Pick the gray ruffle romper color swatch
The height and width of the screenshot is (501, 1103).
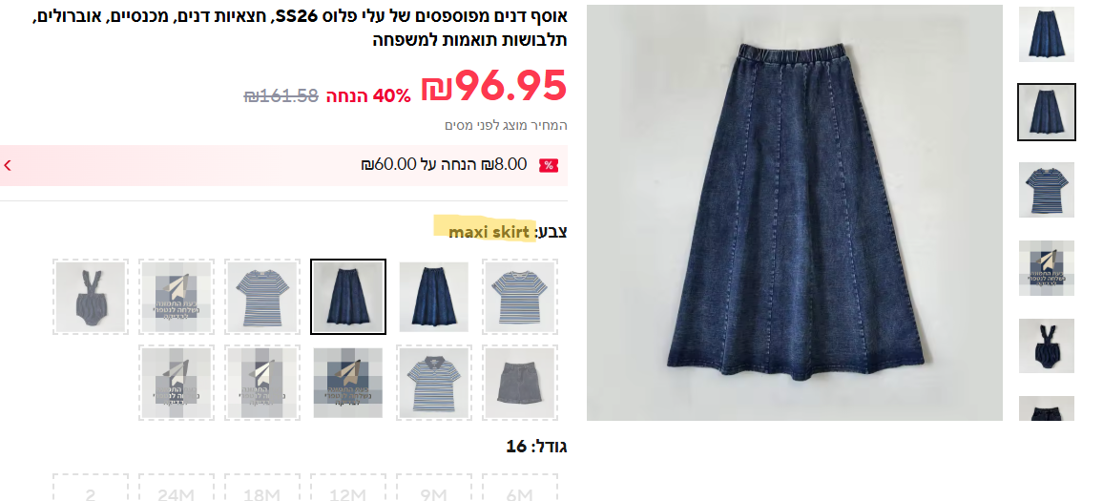click(90, 297)
